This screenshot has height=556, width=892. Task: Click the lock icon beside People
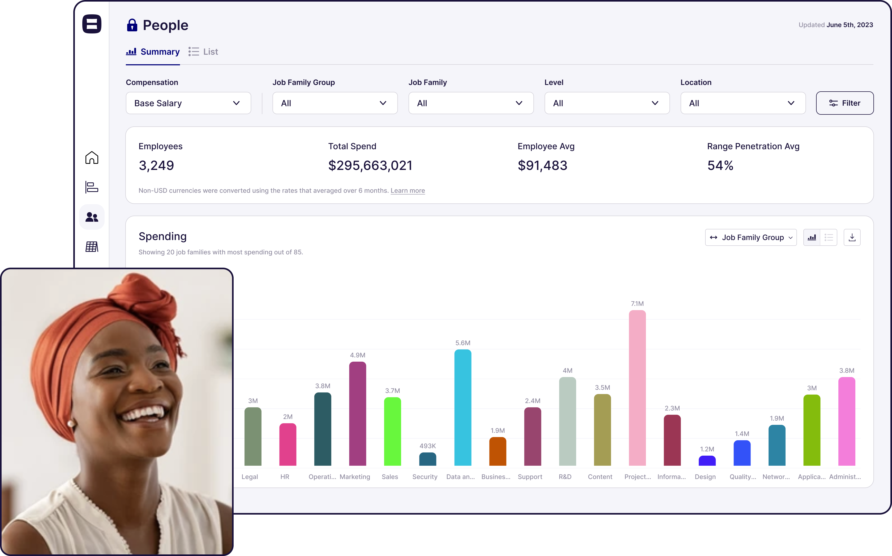point(132,25)
